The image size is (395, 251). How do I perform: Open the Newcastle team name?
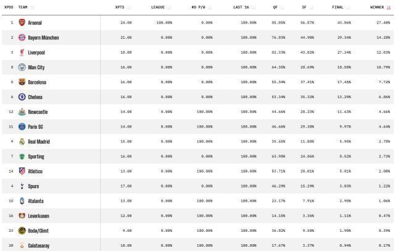point(38,112)
